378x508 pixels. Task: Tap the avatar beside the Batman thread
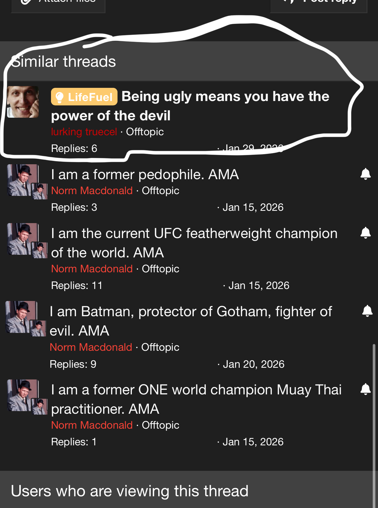coord(22,317)
